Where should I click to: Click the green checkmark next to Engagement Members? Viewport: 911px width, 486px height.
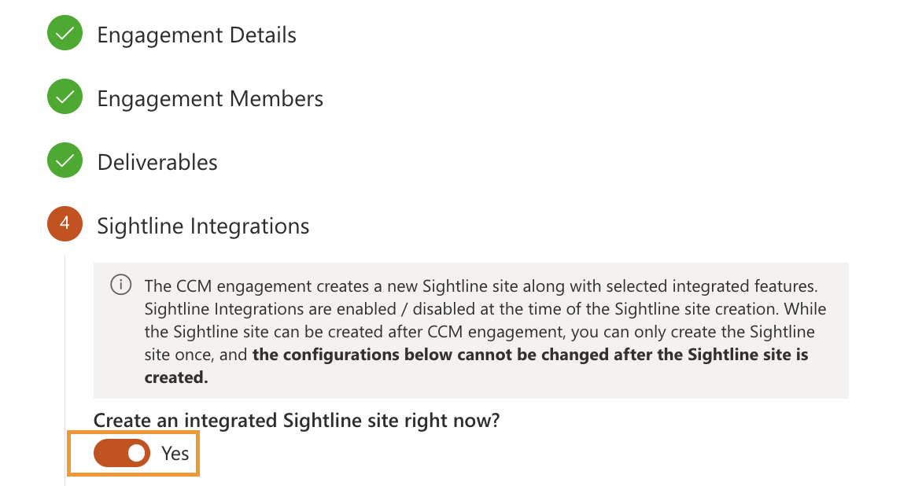pos(65,97)
